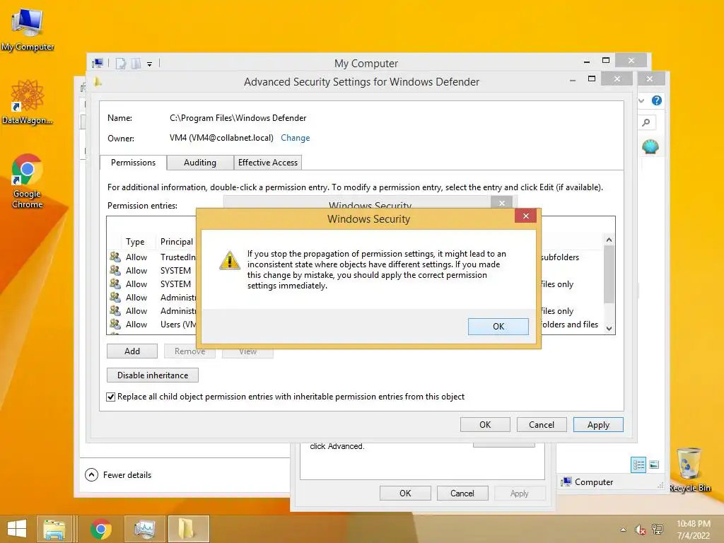The width and height of the screenshot is (724, 543).
Task: Open File Explorer from the taskbar
Action: pyautogui.click(x=54, y=529)
